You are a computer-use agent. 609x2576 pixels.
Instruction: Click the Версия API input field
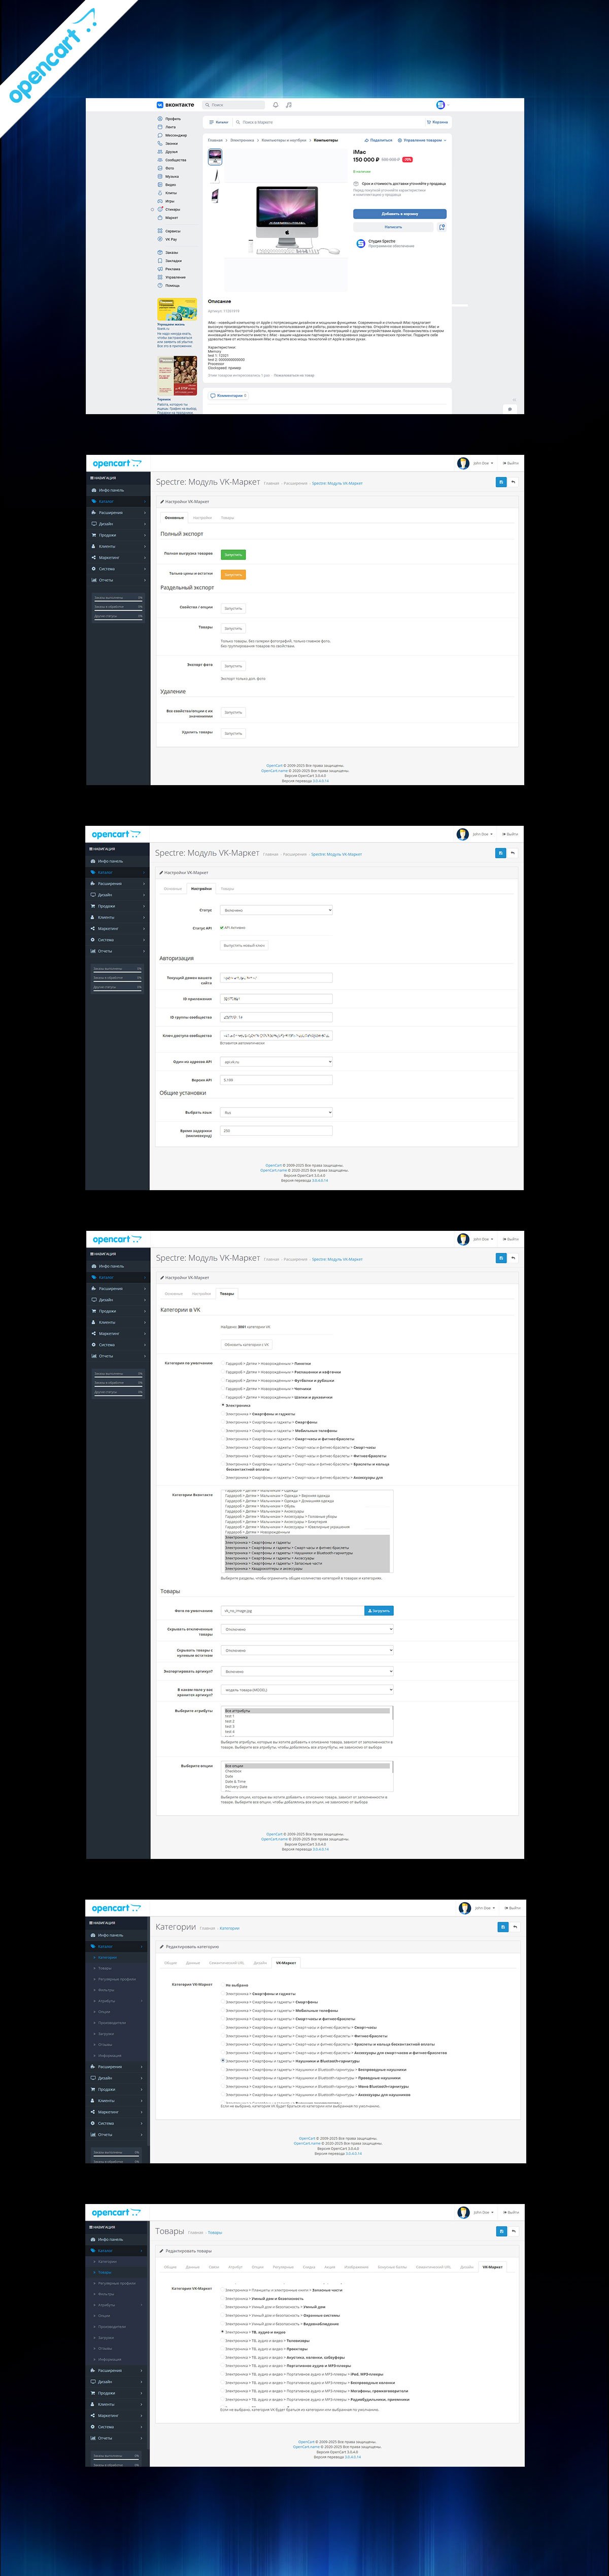coord(276,1080)
